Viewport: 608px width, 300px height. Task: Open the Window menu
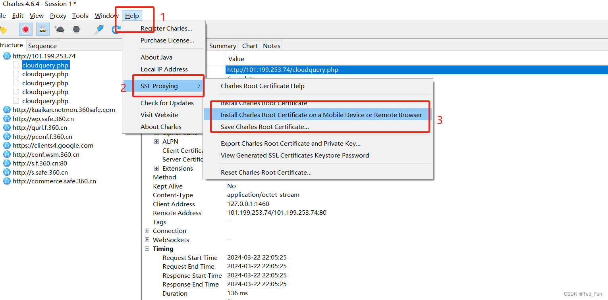pyautogui.click(x=106, y=15)
